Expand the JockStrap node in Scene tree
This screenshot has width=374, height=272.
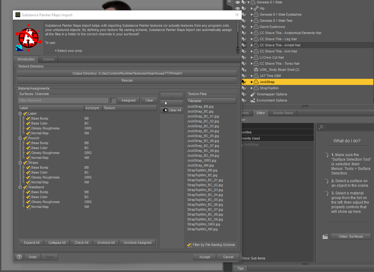[x=252, y=82]
